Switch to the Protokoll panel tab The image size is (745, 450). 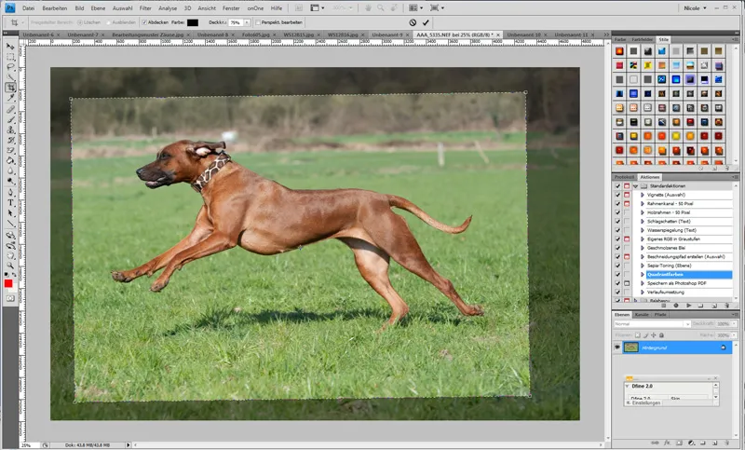pos(624,177)
